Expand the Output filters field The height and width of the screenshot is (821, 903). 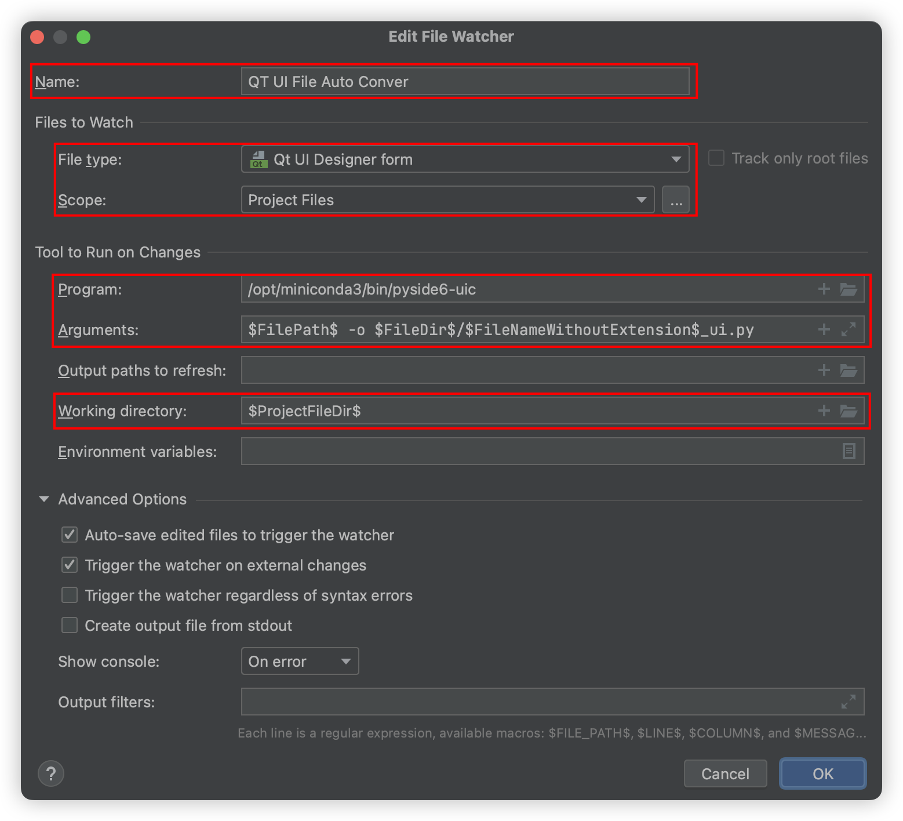(x=849, y=702)
